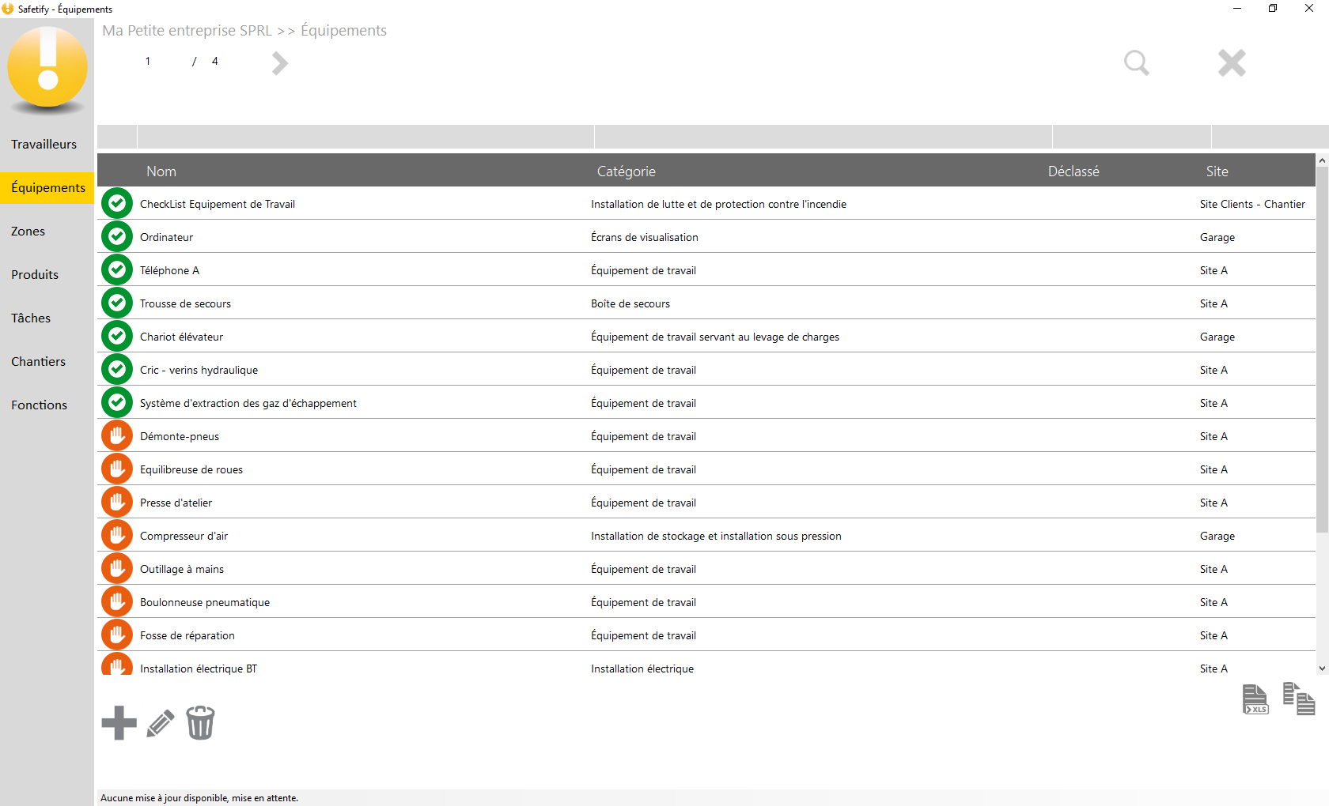Click the scrollbar down arrow
The image size is (1329, 806).
1322,669
